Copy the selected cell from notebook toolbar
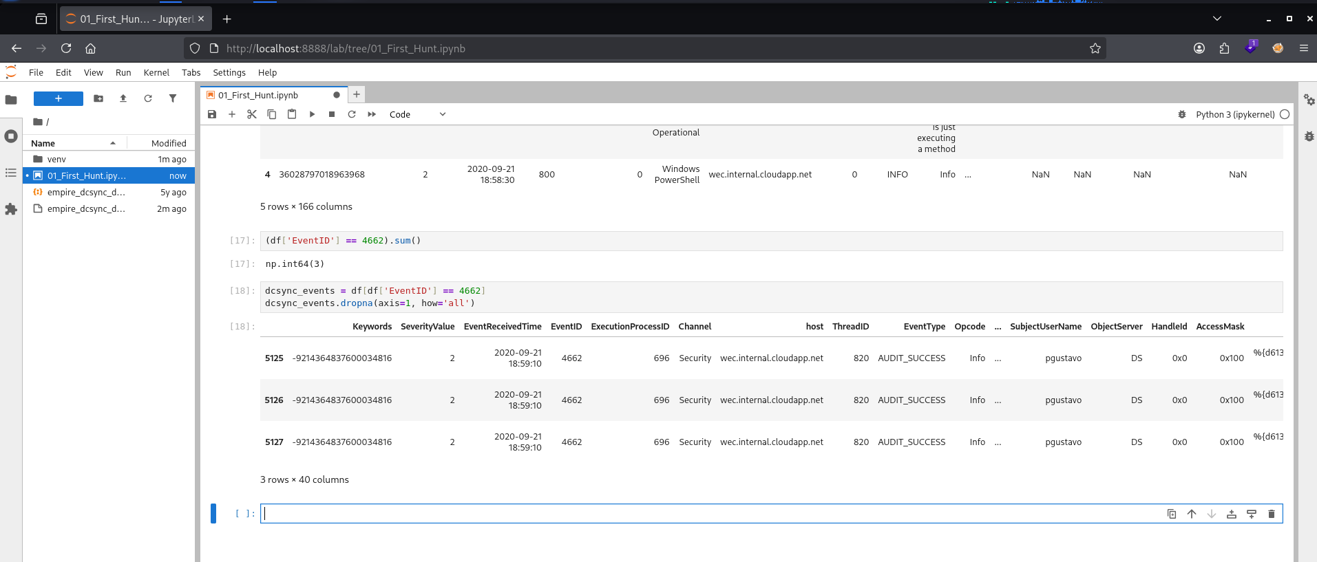1317x562 pixels. pos(272,114)
